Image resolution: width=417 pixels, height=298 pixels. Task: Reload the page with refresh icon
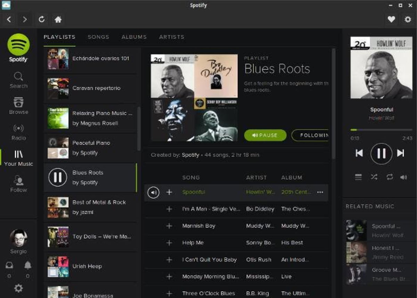[x=42, y=19]
